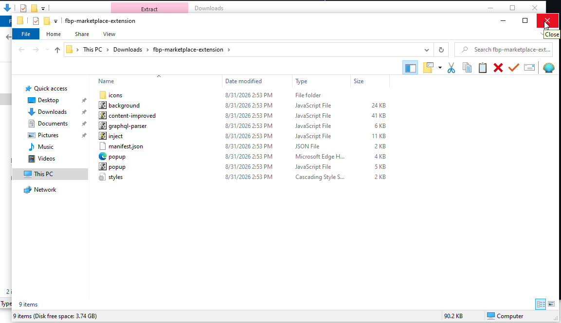Select the inject JavaScript file
The image size is (561, 323).
[x=115, y=136]
